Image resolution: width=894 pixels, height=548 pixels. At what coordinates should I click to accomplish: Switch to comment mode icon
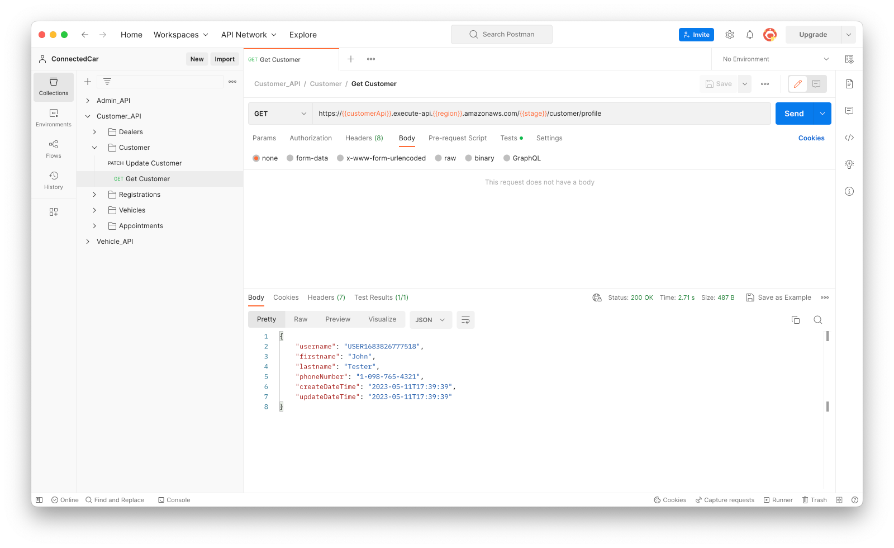(x=816, y=84)
